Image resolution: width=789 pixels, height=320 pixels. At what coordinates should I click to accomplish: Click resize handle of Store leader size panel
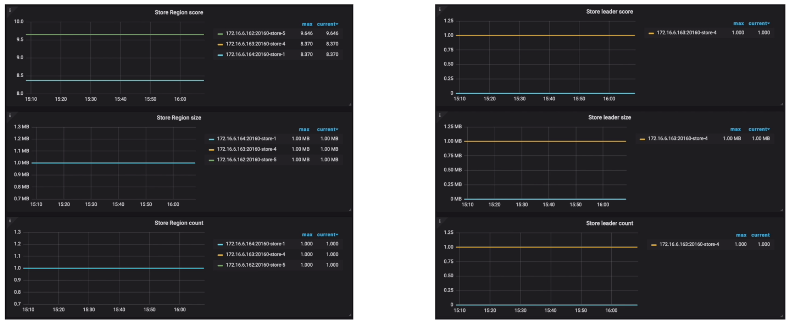coord(782,209)
